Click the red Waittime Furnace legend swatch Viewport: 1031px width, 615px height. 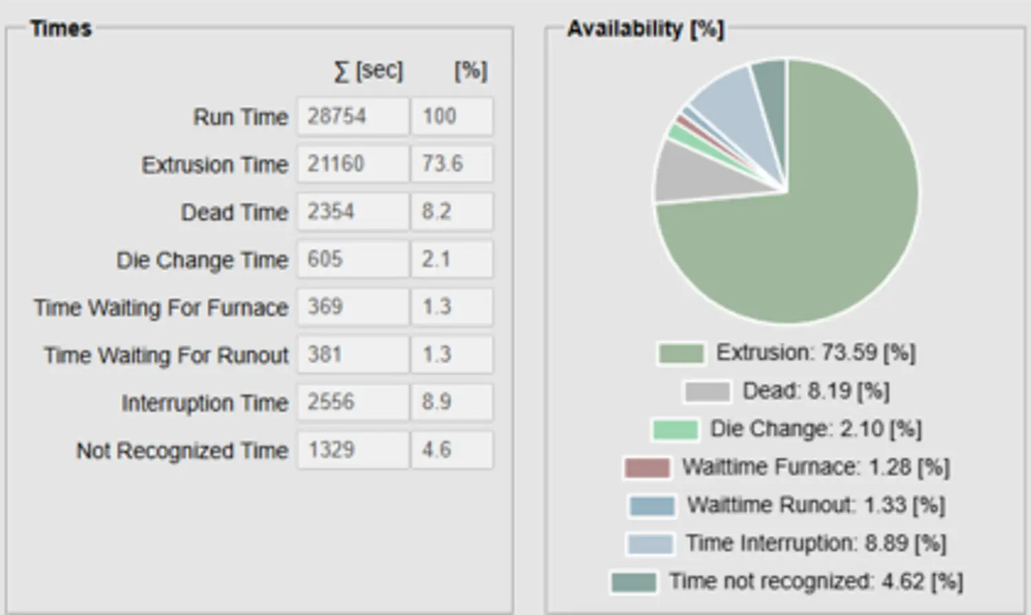(647, 469)
